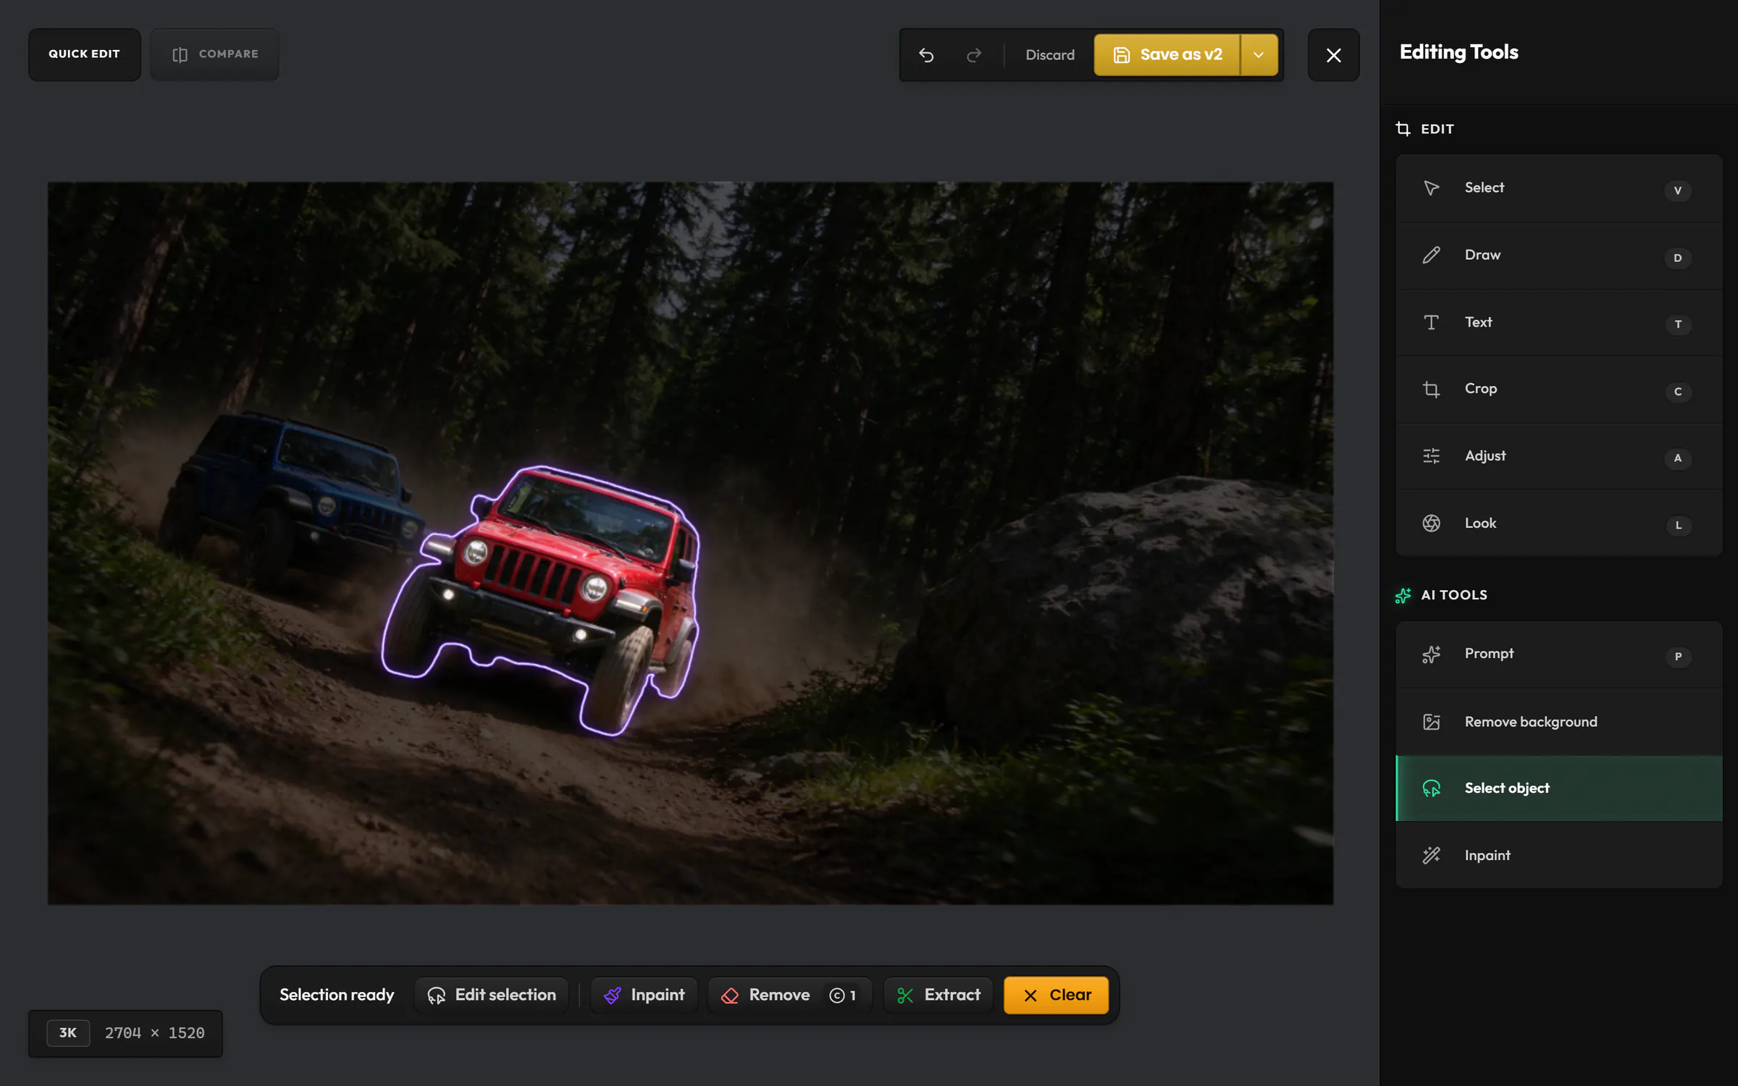Open the AI Prompt tool
Image resolution: width=1738 pixels, height=1086 pixels.
(1558, 654)
